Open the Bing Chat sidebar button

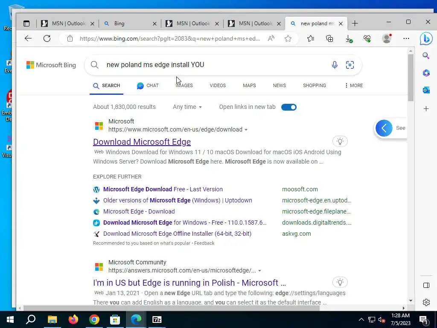(426, 39)
